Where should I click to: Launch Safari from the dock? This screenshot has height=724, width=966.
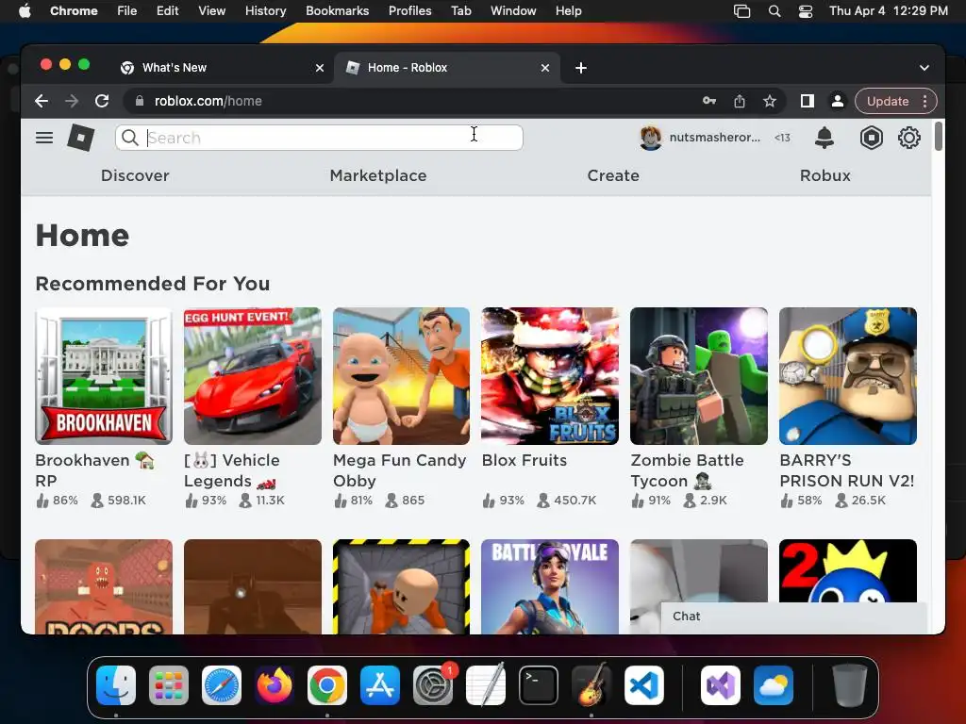[221, 685]
